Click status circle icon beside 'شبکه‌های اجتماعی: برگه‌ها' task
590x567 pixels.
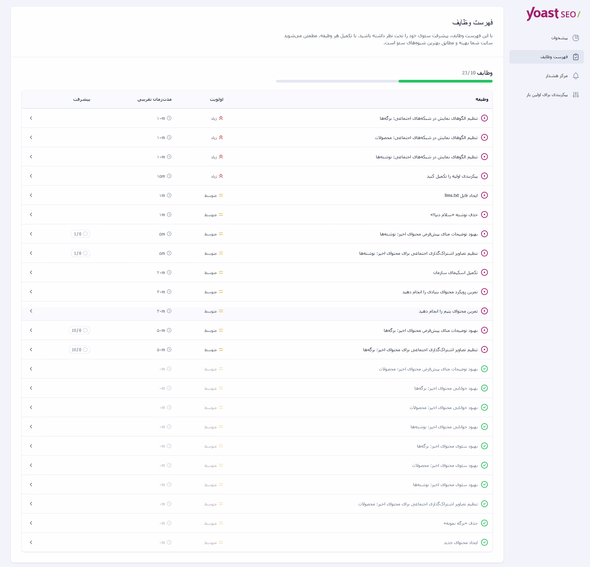(x=484, y=118)
